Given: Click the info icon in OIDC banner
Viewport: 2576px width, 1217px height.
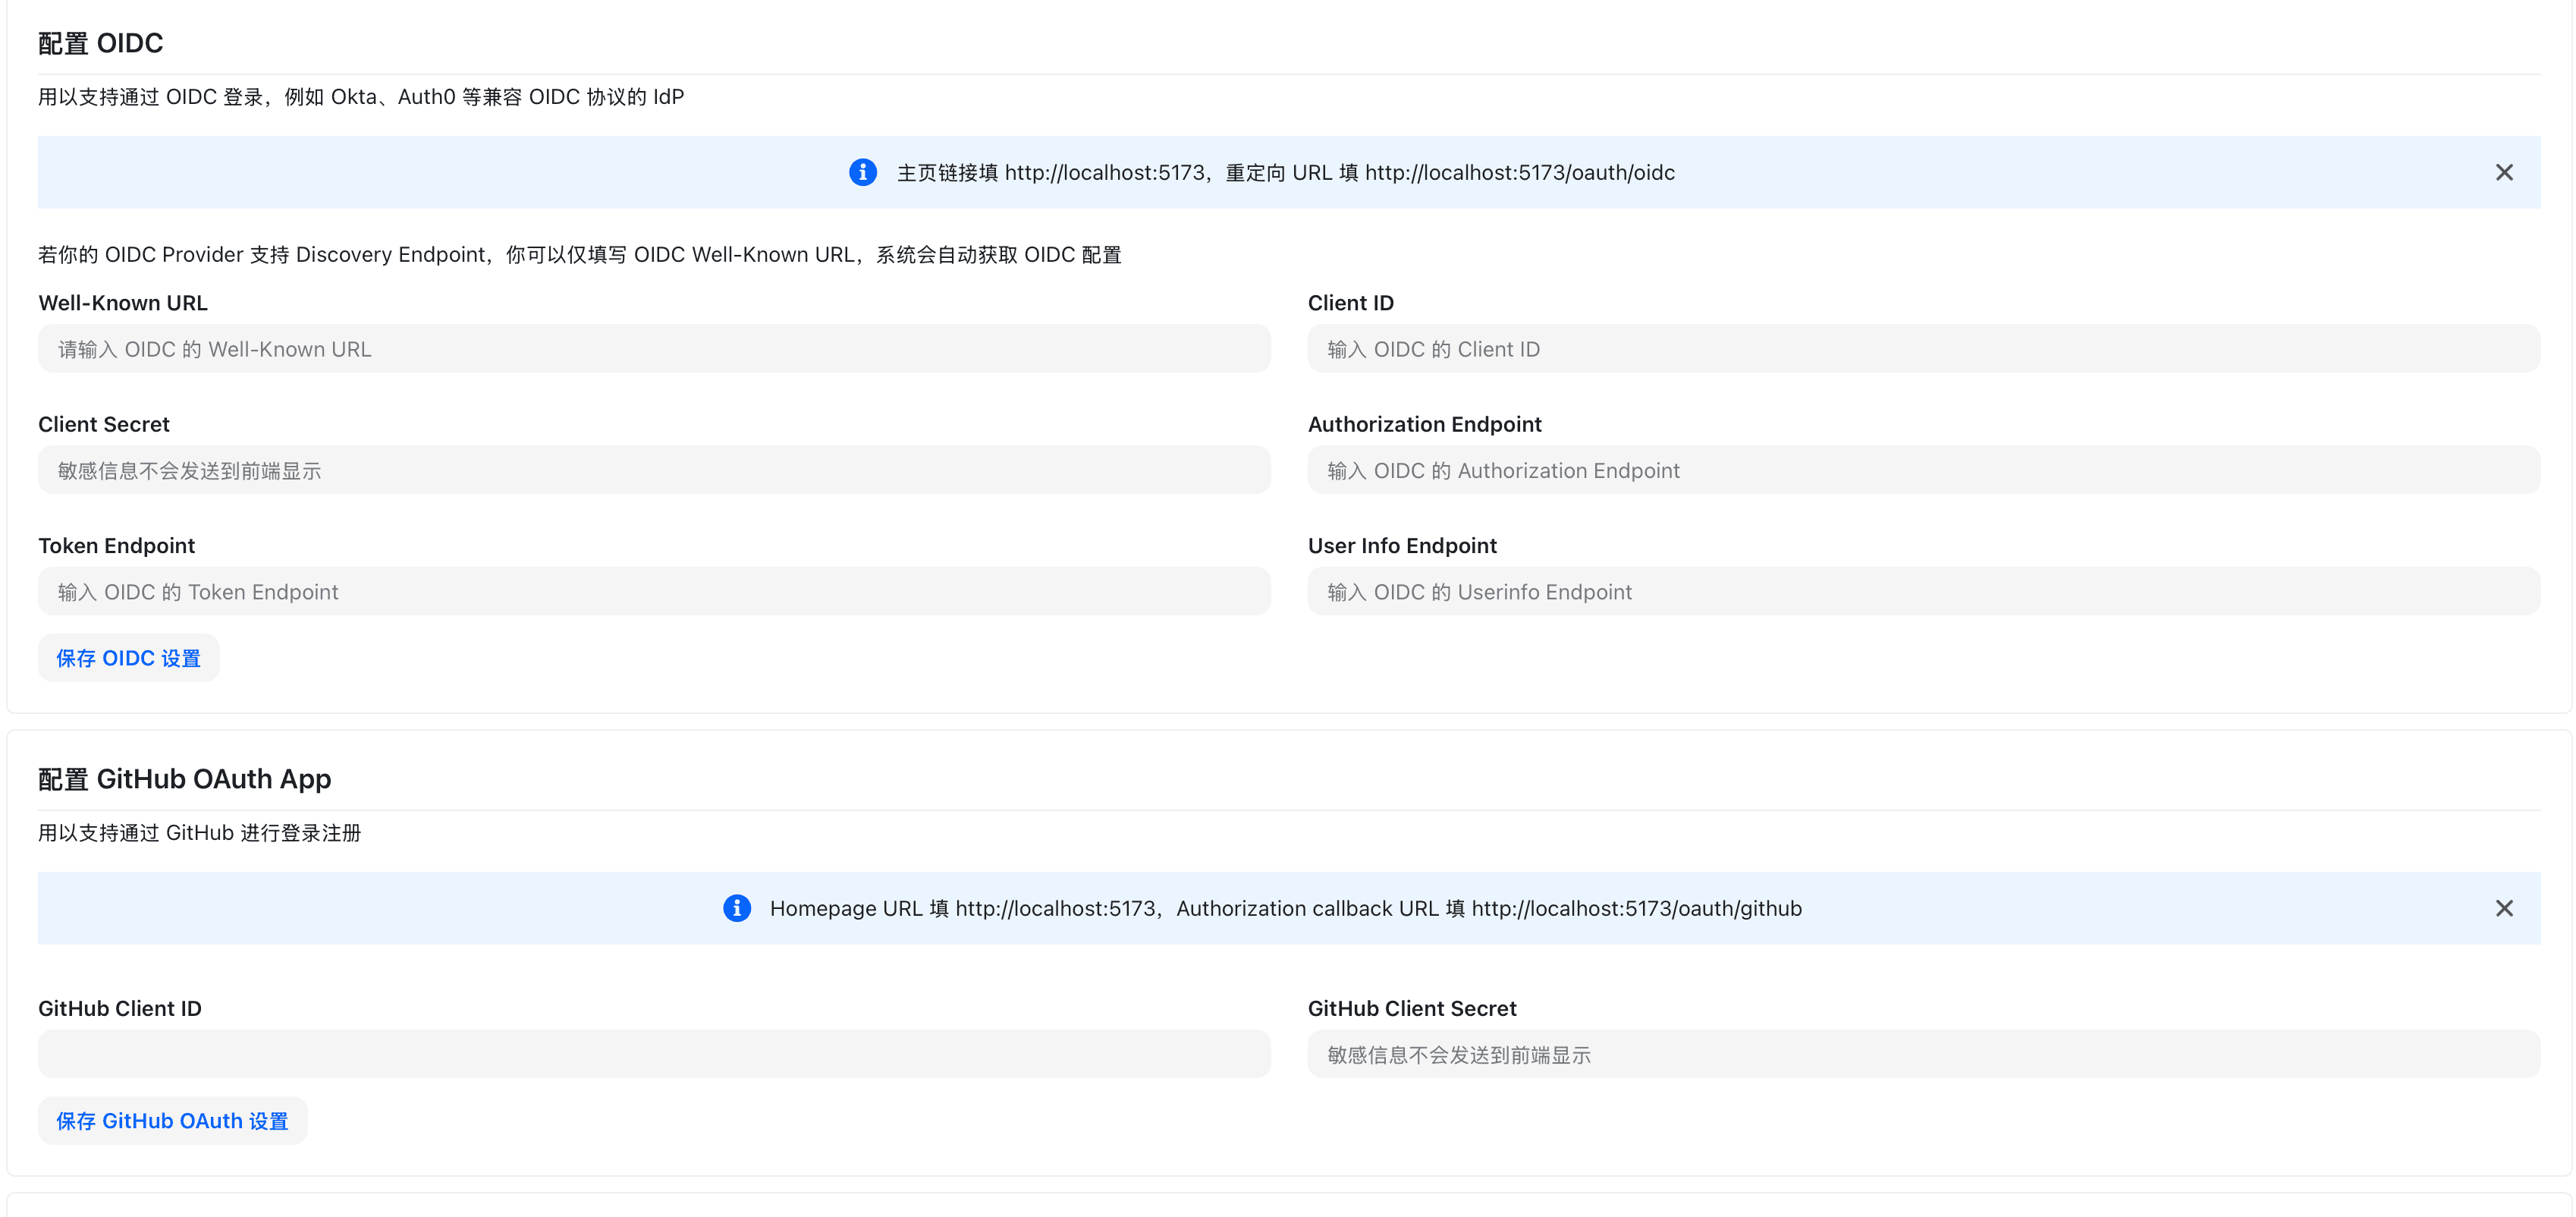Looking at the screenshot, I should tap(862, 172).
